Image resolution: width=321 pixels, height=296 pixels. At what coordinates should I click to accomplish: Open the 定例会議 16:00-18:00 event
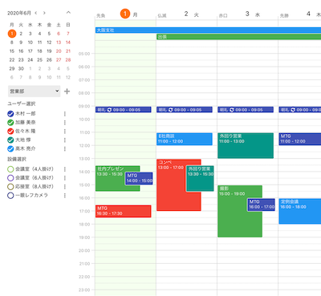tap(300, 211)
